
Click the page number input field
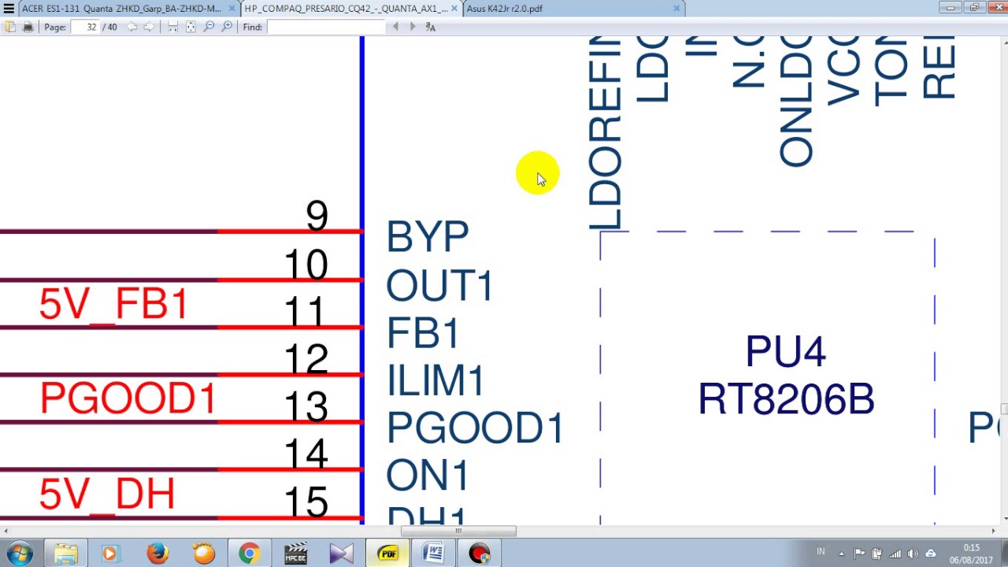point(84,27)
